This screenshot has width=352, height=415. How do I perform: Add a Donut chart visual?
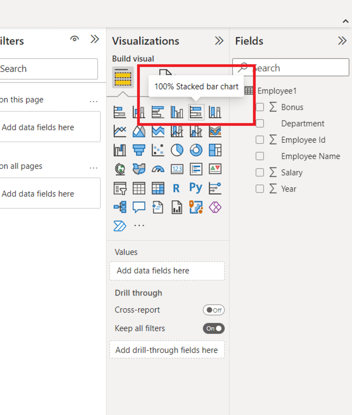[x=196, y=150]
